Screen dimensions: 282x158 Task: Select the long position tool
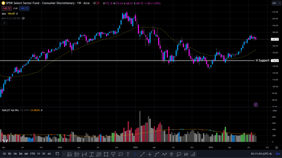pyautogui.click(x=70, y=154)
